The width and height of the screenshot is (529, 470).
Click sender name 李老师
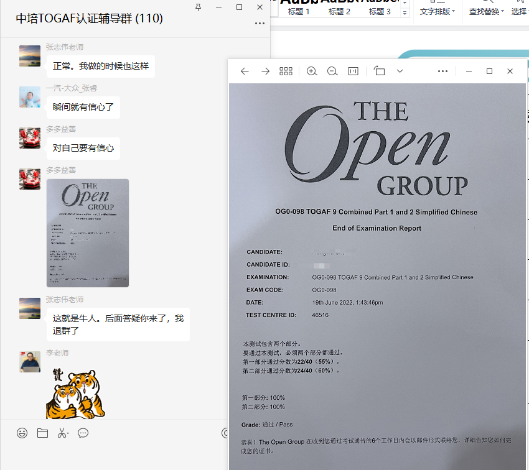pos(57,352)
